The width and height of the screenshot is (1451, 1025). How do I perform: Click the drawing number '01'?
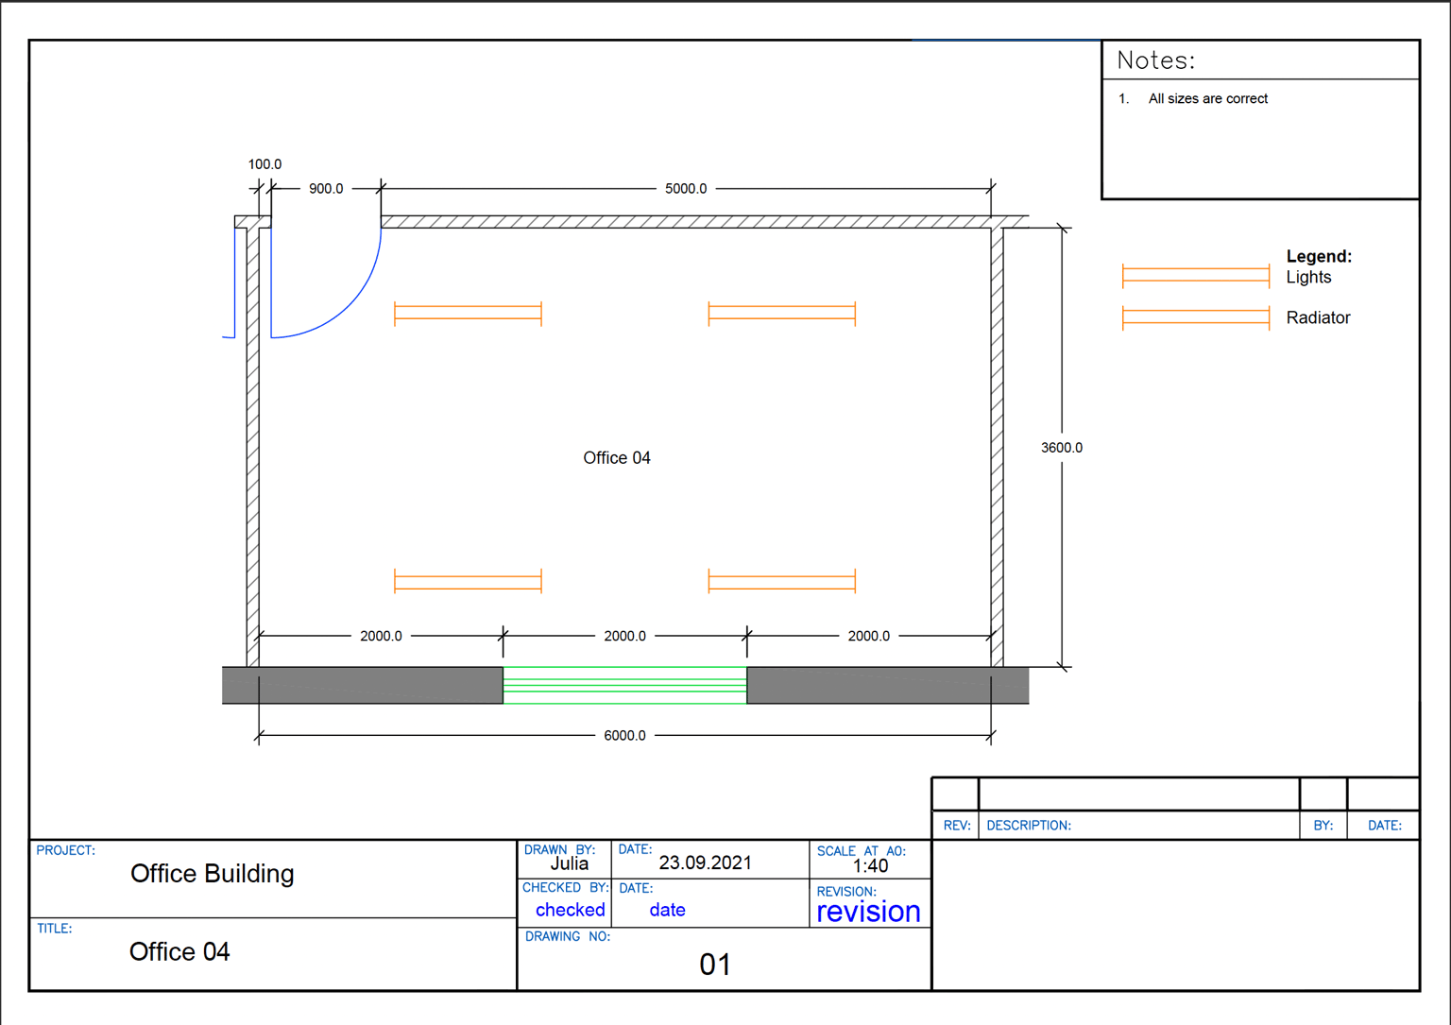coord(715,965)
